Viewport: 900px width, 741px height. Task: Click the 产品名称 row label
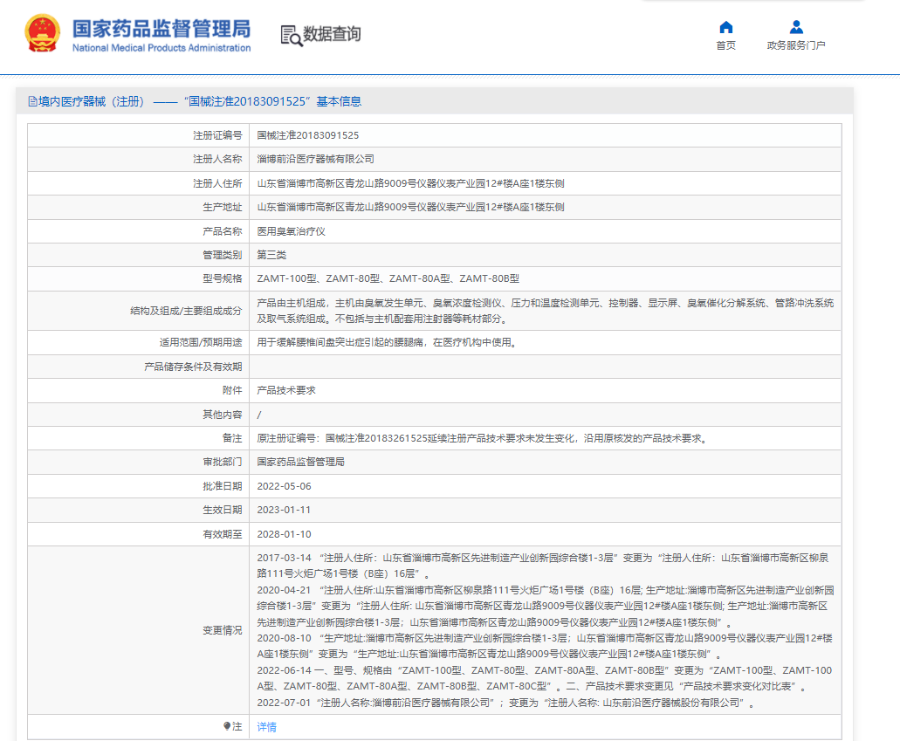click(222, 231)
